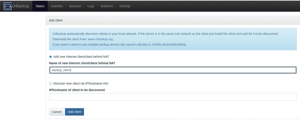Choose Discover new client via IP/hostname hint
Screen dimensions: 300x120
[x=51, y=83]
